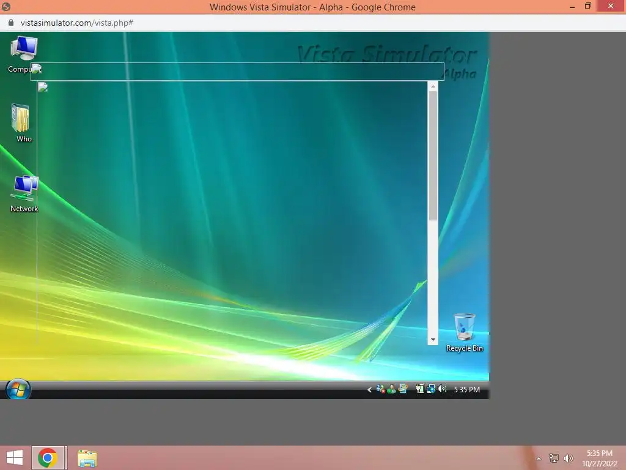626x470 pixels.
Task: Click the Vista volume speaker tray icon
Action: pos(442,389)
